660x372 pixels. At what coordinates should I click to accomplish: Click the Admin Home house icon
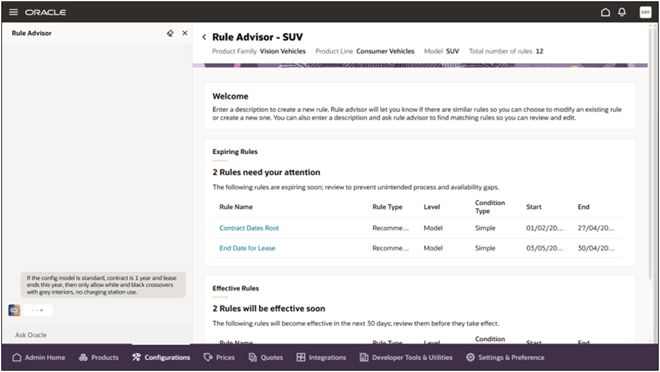point(17,357)
